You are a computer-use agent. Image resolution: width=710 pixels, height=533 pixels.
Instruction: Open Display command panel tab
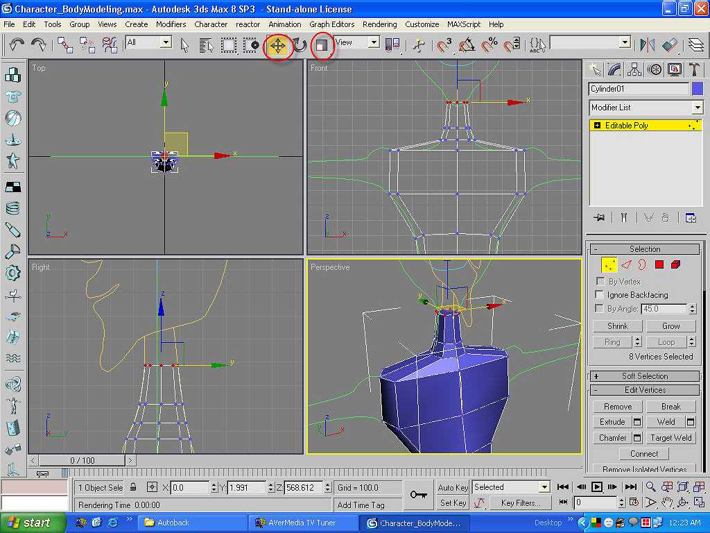pyautogui.click(x=675, y=69)
